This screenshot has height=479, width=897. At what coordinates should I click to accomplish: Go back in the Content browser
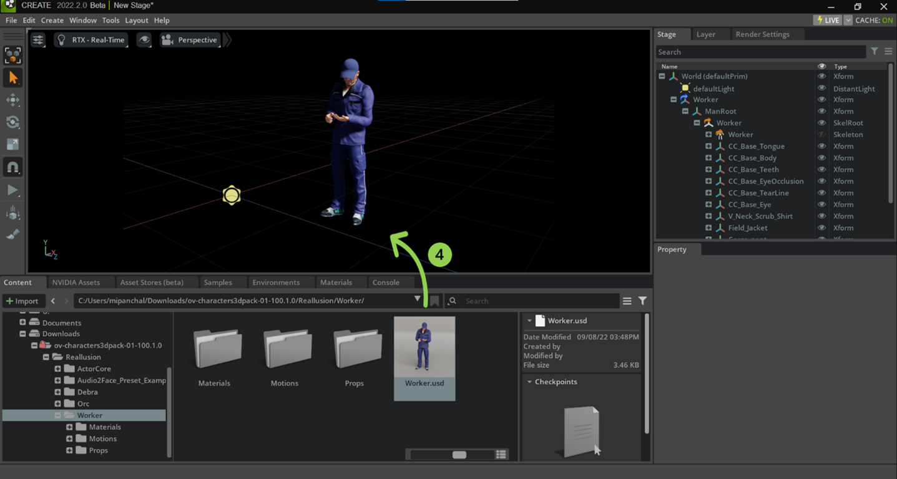coord(53,301)
